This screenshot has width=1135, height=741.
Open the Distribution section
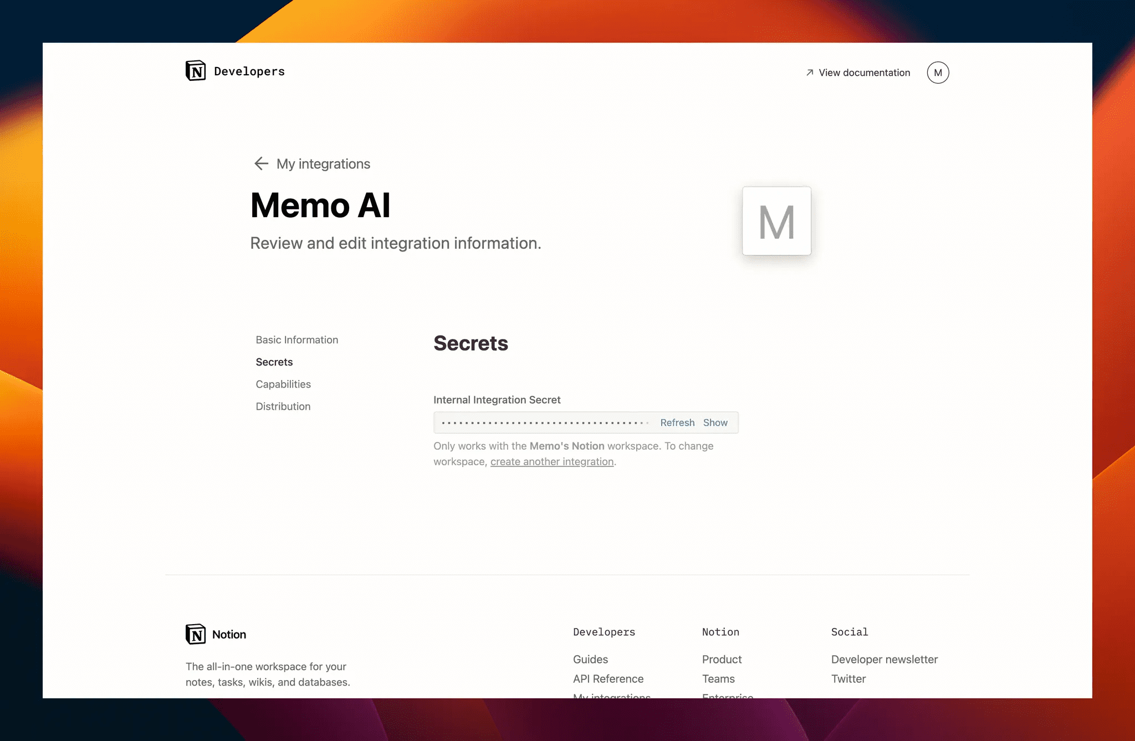[x=283, y=406]
